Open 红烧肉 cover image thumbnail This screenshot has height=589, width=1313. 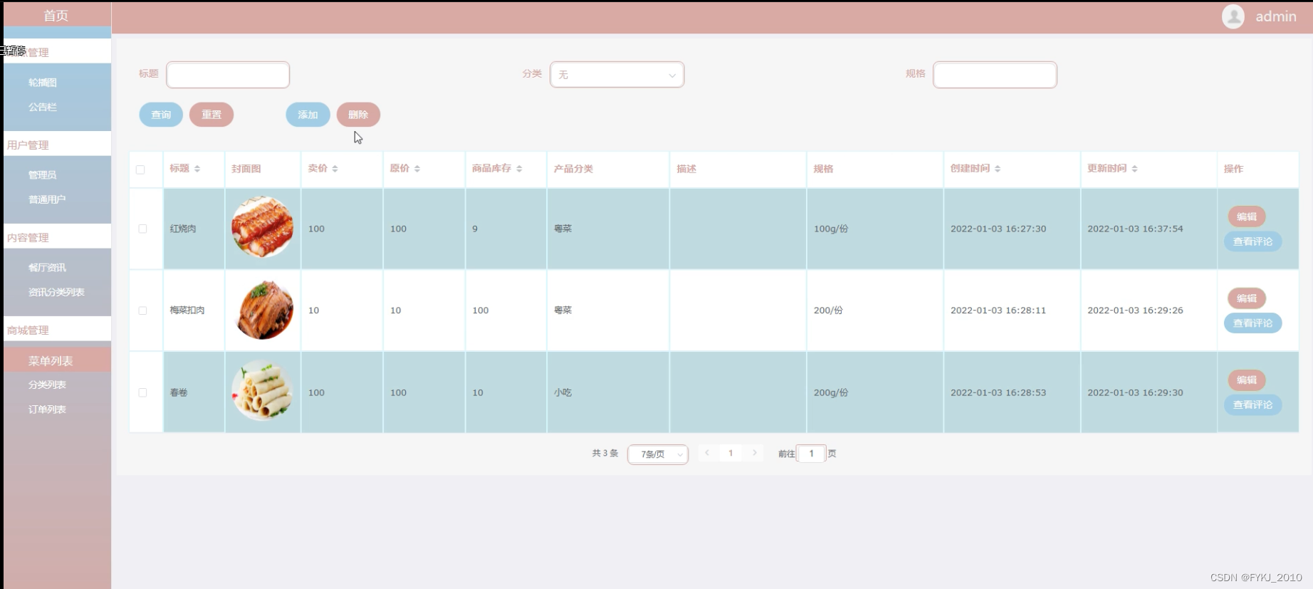[262, 228]
